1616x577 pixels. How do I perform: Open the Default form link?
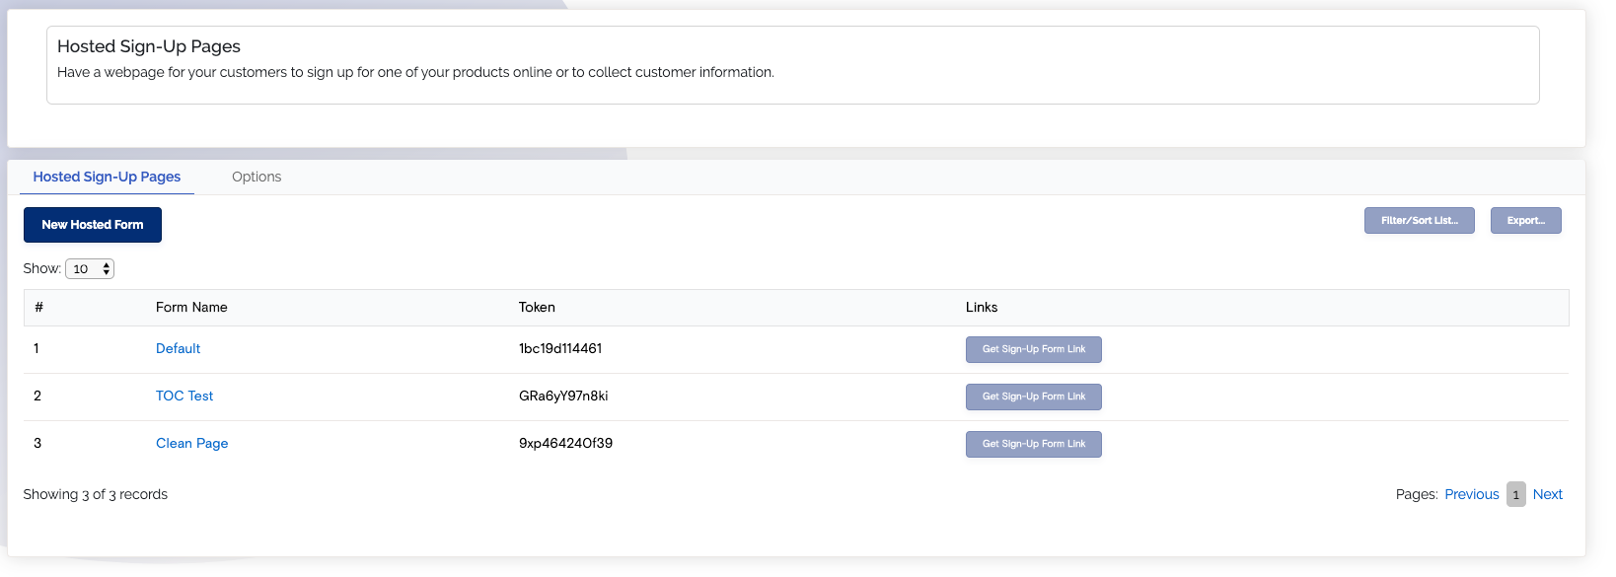[178, 348]
